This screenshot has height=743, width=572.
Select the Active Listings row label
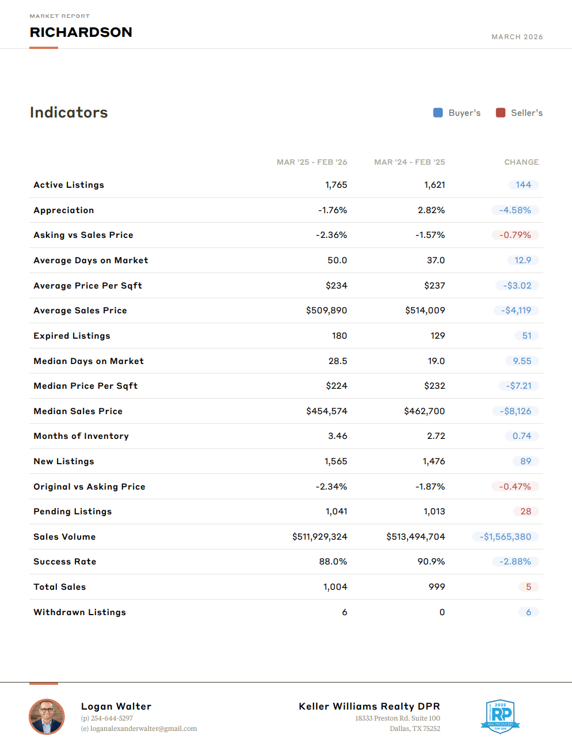click(x=68, y=185)
